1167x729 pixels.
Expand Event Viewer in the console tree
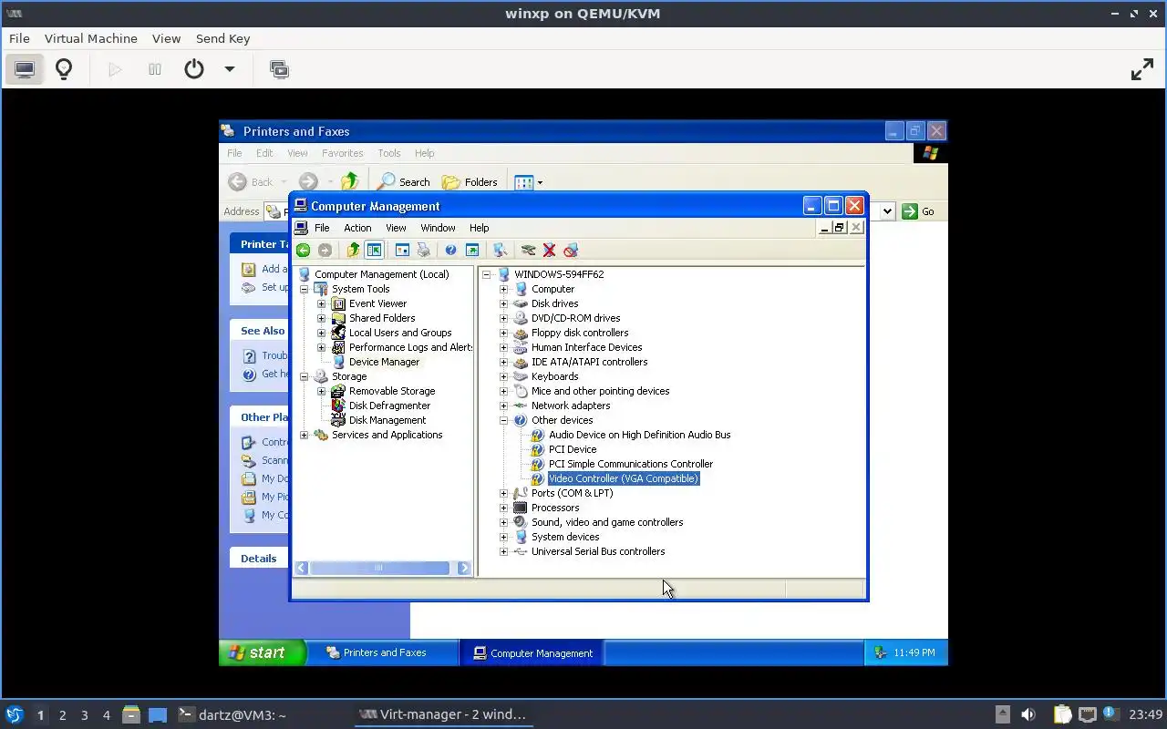(x=321, y=303)
